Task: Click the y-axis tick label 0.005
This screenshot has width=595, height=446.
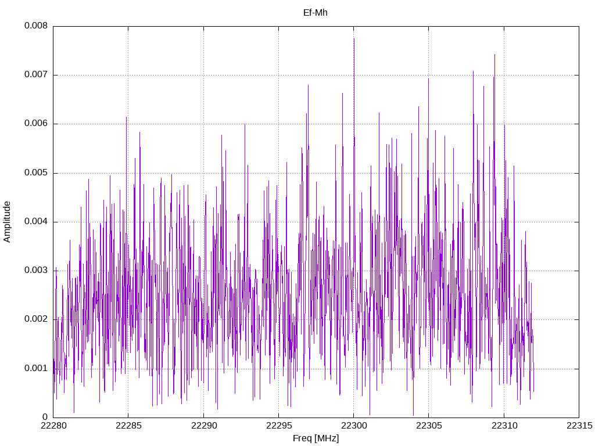Action: click(36, 173)
